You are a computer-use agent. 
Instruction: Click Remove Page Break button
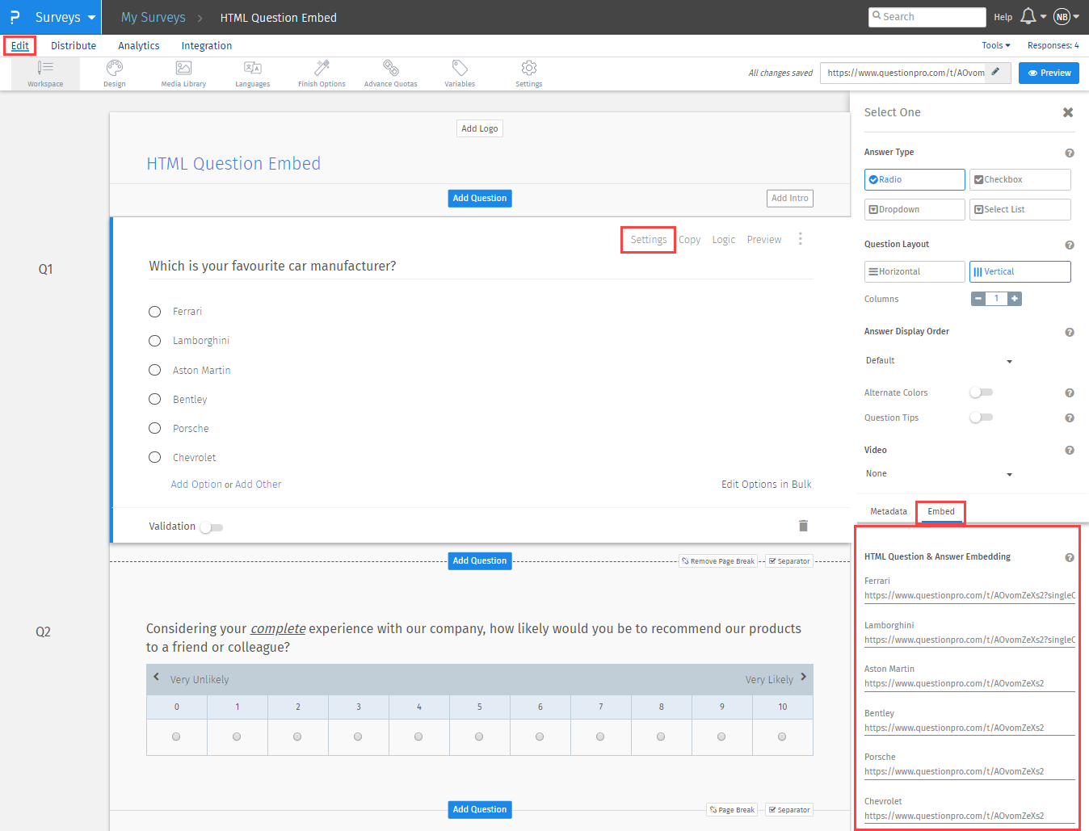click(x=718, y=561)
